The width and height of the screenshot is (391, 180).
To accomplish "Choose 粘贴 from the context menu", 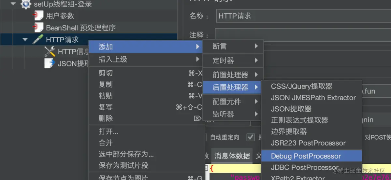I will [146, 96].
